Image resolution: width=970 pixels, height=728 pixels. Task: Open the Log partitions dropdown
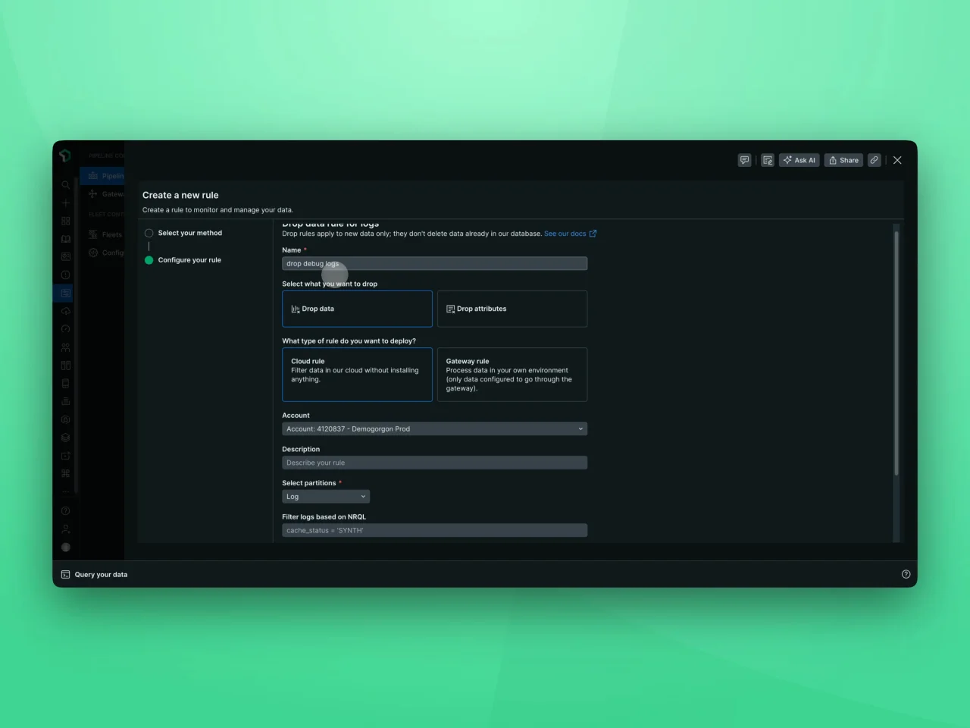326,497
